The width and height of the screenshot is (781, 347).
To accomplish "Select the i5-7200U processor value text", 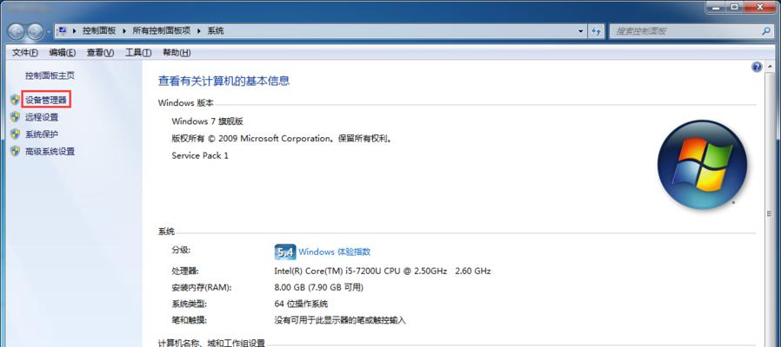I will point(383,271).
